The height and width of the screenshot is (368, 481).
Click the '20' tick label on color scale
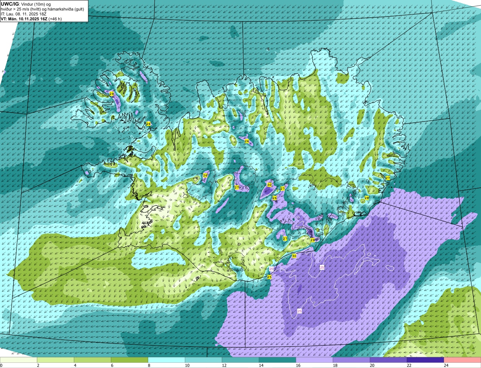click(x=372, y=365)
